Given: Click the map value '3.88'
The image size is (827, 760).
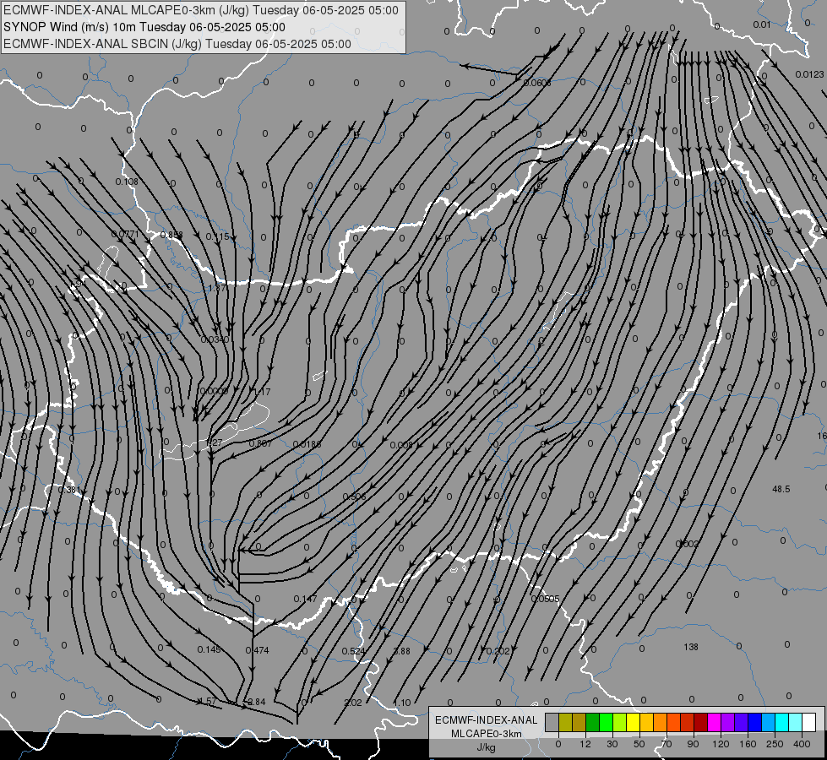Looking at the screenshot, I should pos(402,651).
